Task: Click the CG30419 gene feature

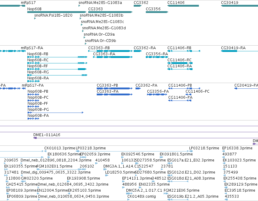Action: (240, 6)
